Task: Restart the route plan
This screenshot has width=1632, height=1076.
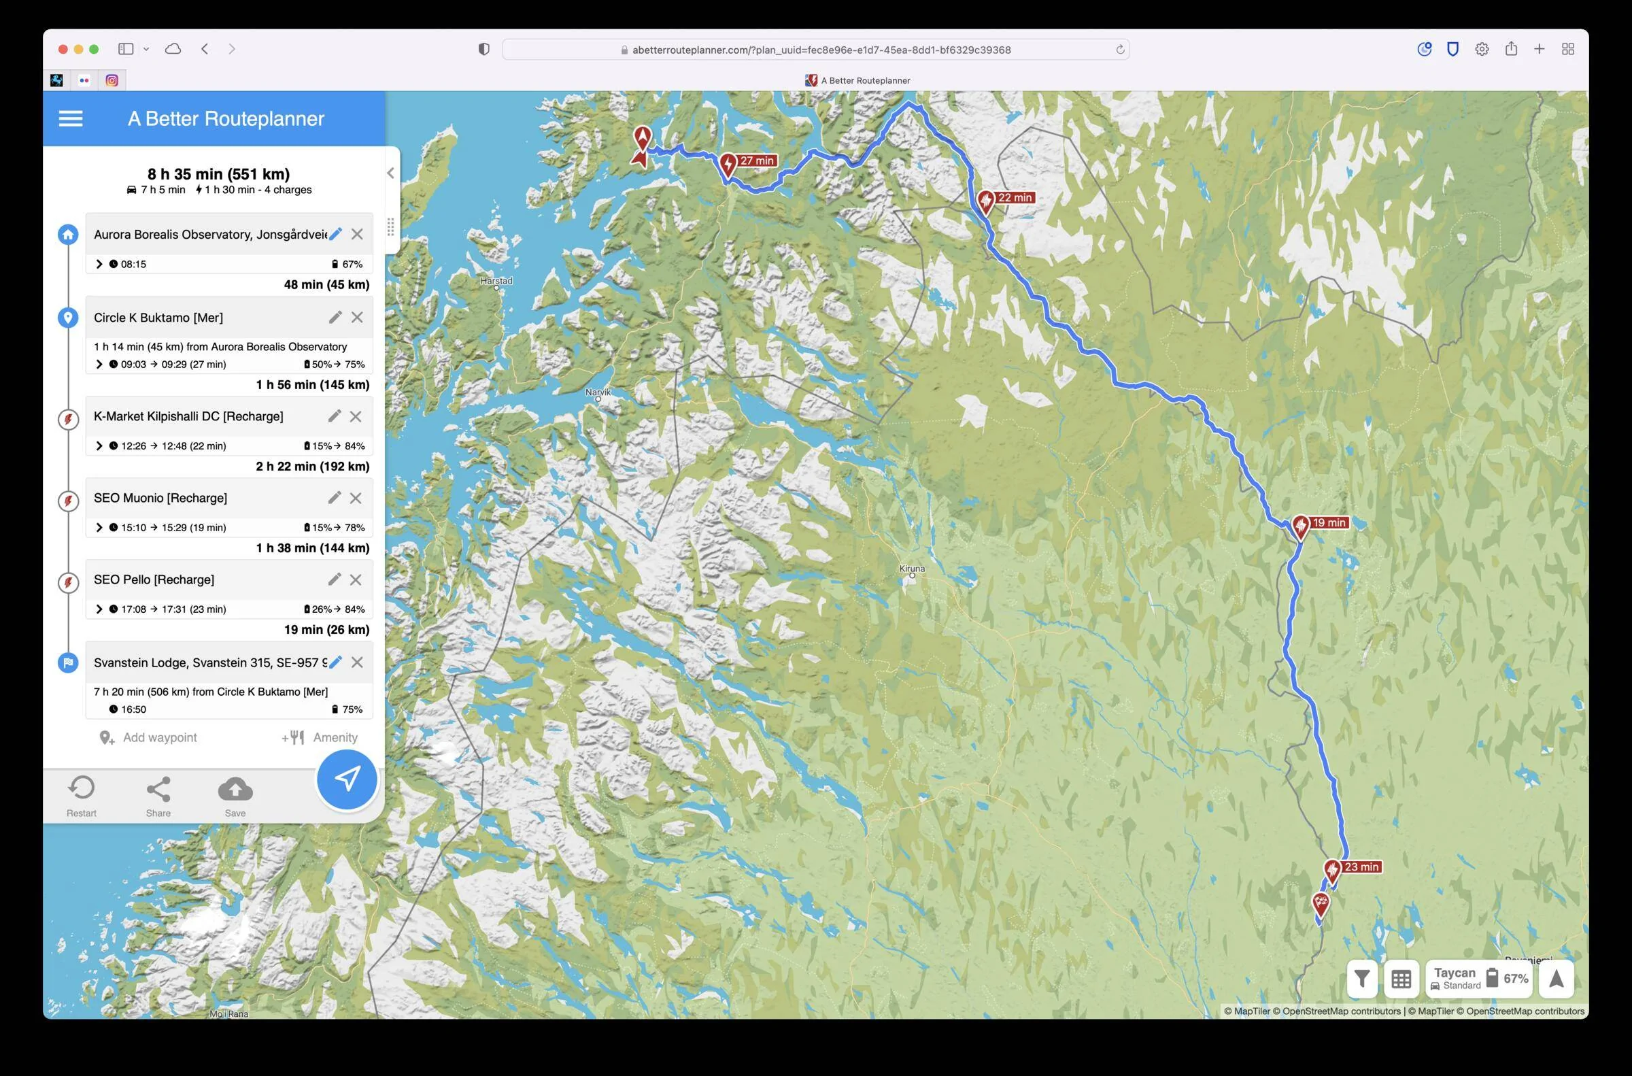Action: point(82,796)
